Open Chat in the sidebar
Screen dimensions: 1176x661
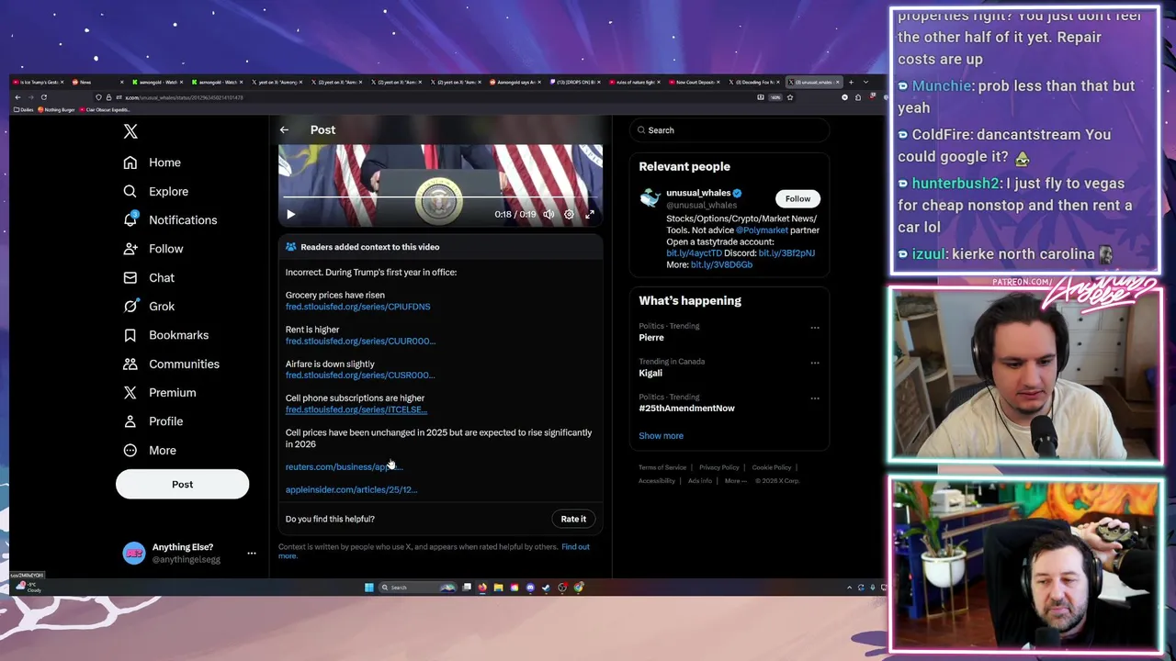pyautogui.click(x=149, y=277)
